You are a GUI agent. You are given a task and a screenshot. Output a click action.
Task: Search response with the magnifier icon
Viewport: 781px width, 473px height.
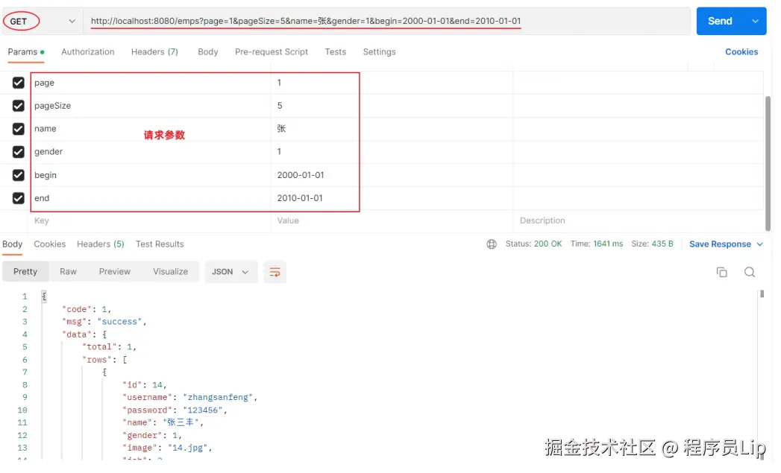point(750,272)
